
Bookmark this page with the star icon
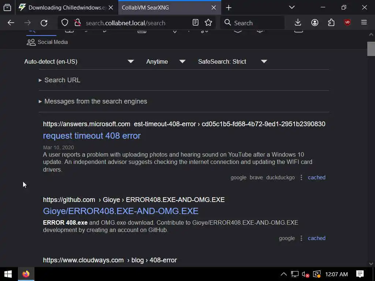(x=208, y=23)
